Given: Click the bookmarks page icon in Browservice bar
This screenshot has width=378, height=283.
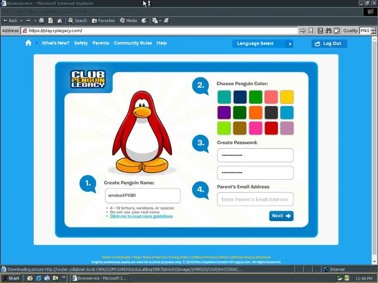Looking at the screenshot, I should [x=320, y=31].
